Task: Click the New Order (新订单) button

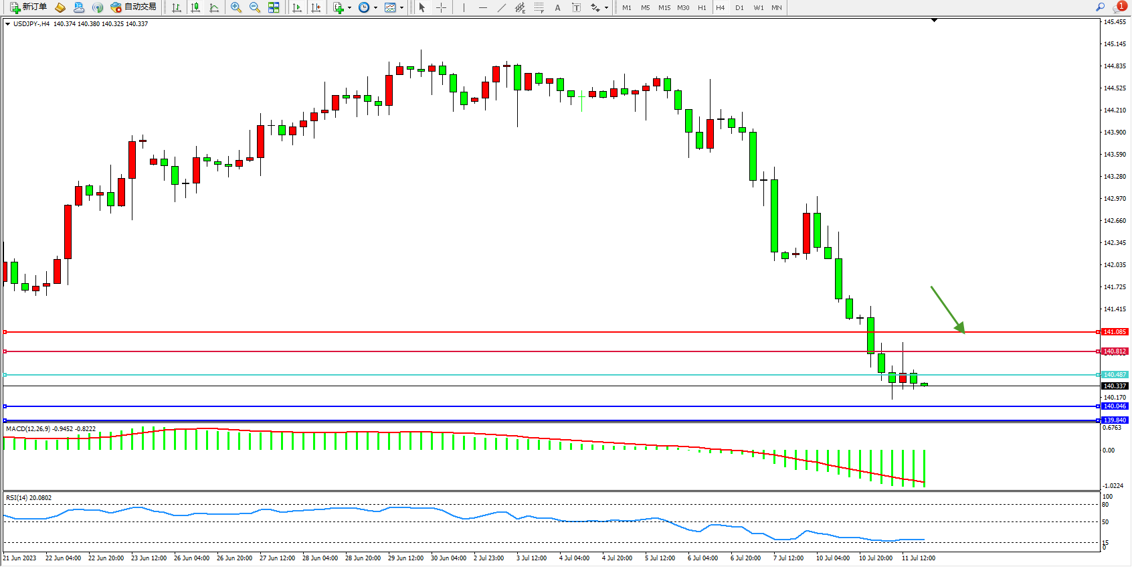Action: point(28,7)
